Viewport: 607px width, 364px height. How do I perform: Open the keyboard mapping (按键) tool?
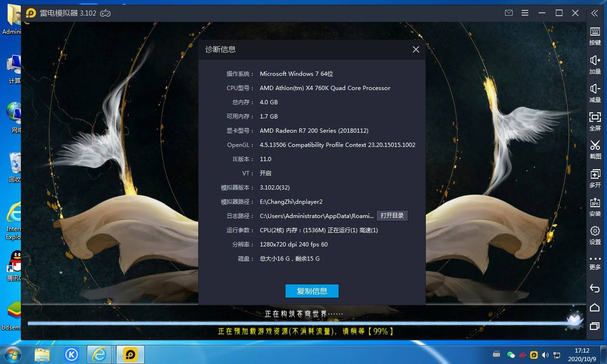(x=595, y=35)
